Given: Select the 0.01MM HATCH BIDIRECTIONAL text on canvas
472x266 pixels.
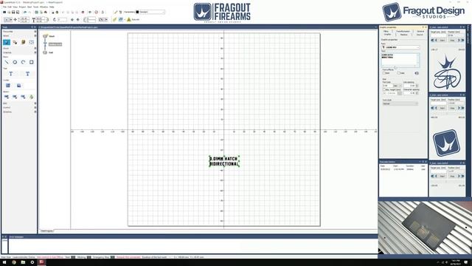Looking at the screenshot, I should pyautogui.click(x=224, y=161).
